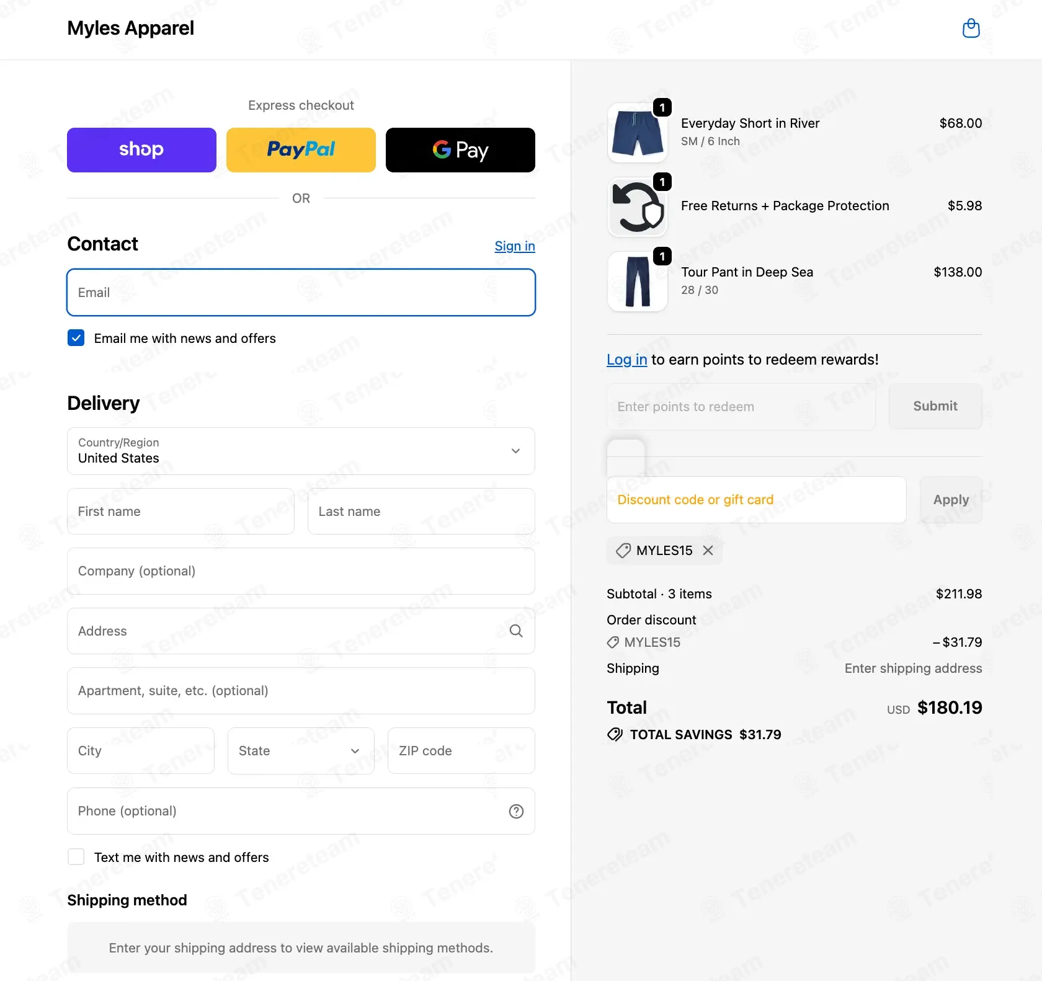Go to Myles Apparel store home
The width and height of the screenshot is (1042, 981).
(130, 28)
